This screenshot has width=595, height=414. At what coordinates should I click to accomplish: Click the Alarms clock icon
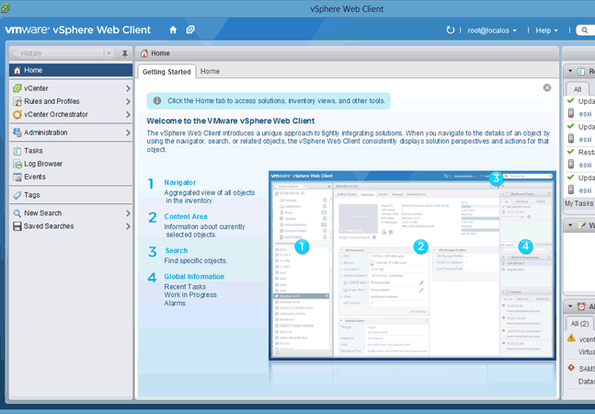point(581,306)
